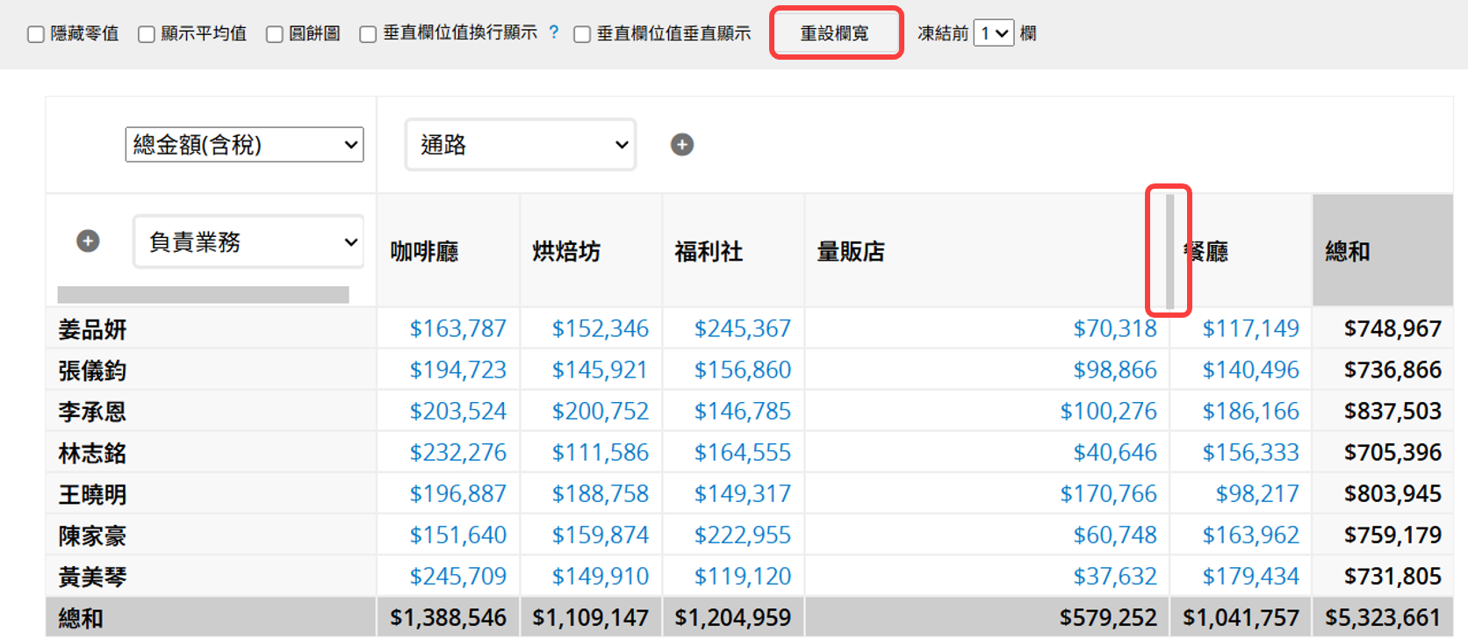Open 李承恩's 烘焙坊 value $200,752

point(600,411)
